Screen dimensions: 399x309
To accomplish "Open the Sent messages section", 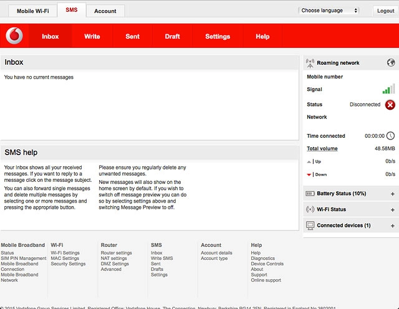I will coord(132,36).
